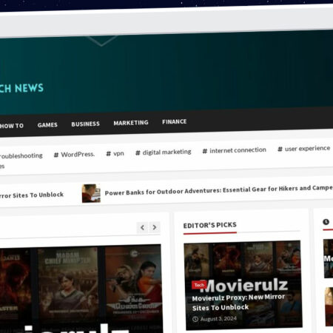
Task: Open the BUSINESS menu item
Action: 86,124
